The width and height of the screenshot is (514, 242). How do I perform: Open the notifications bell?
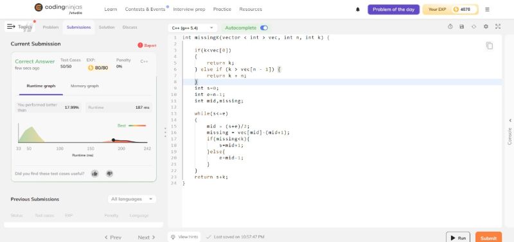click(358, 10)
